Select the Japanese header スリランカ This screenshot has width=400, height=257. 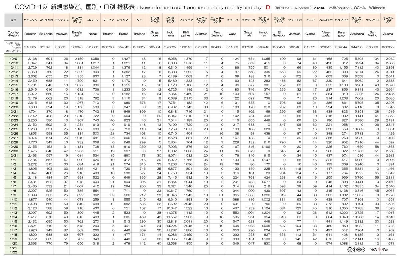pos(45,20)
